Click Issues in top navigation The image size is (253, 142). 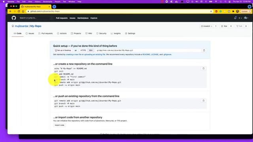click(72, 18)
